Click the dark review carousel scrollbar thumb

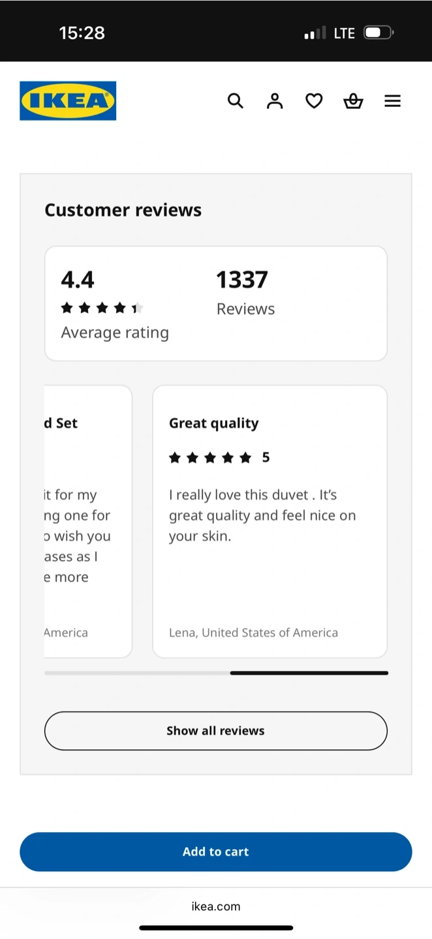click(x=309, y=673)
